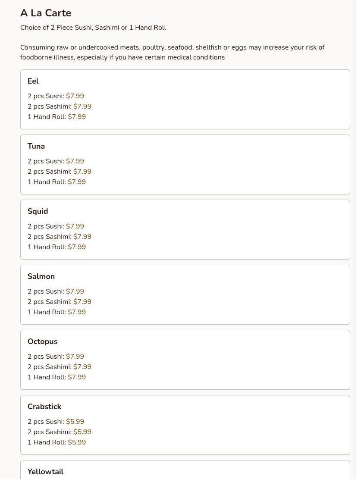Pick Squid 2 pcs Sashimi price

pos(82,237)
